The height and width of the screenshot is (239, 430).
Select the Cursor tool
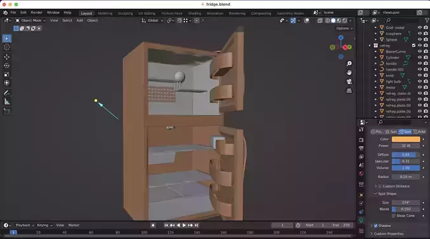tap(6, 47)
